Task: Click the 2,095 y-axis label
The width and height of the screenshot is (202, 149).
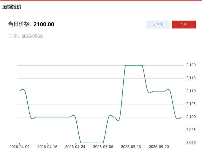Action: click(191, 130)
